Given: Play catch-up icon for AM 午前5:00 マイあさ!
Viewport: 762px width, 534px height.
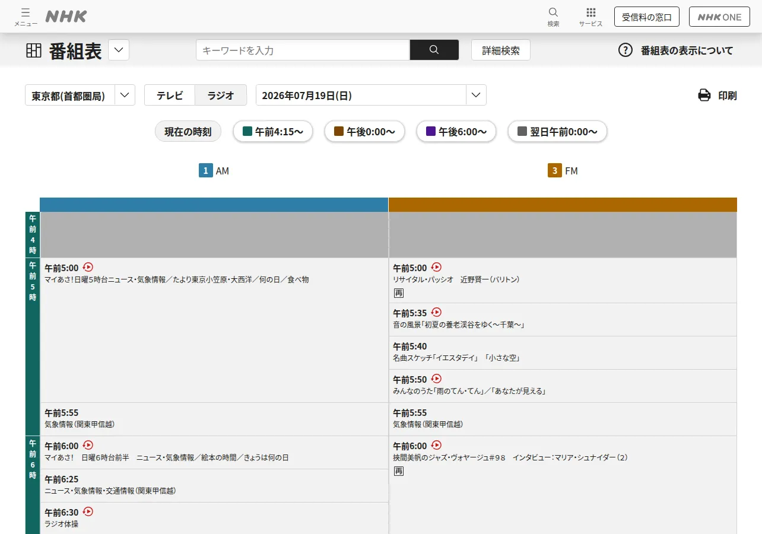Looking at the screenshot, I should pos(88,267).
